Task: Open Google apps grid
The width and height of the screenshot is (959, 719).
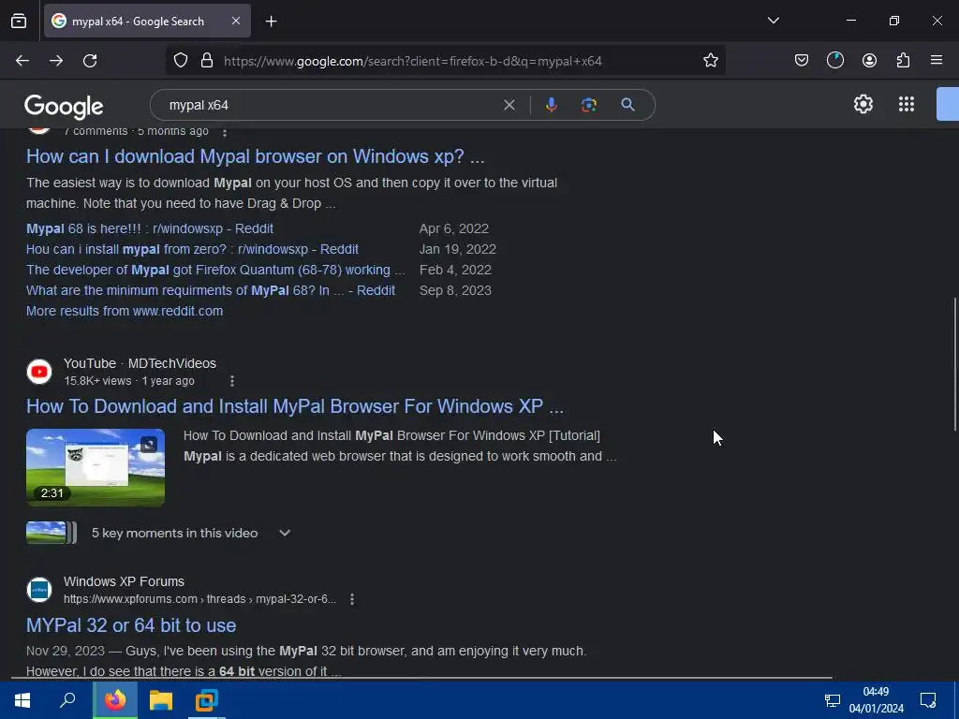Action: coord(907,104)
